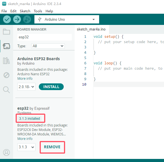
Task: Remove the esp32 by Espressif package
Action: 52,147
